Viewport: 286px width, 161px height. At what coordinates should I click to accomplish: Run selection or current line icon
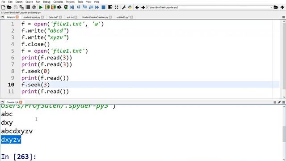(59, 7)
